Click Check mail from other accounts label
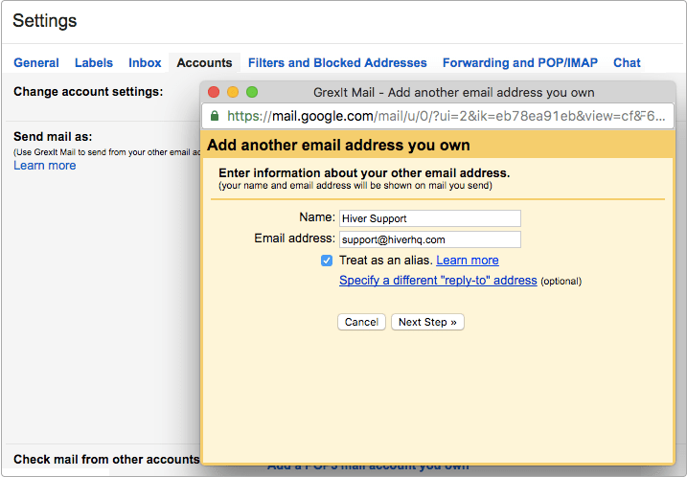Image resolution: width=687 pixels, height=477 pixels. (106, 459)
